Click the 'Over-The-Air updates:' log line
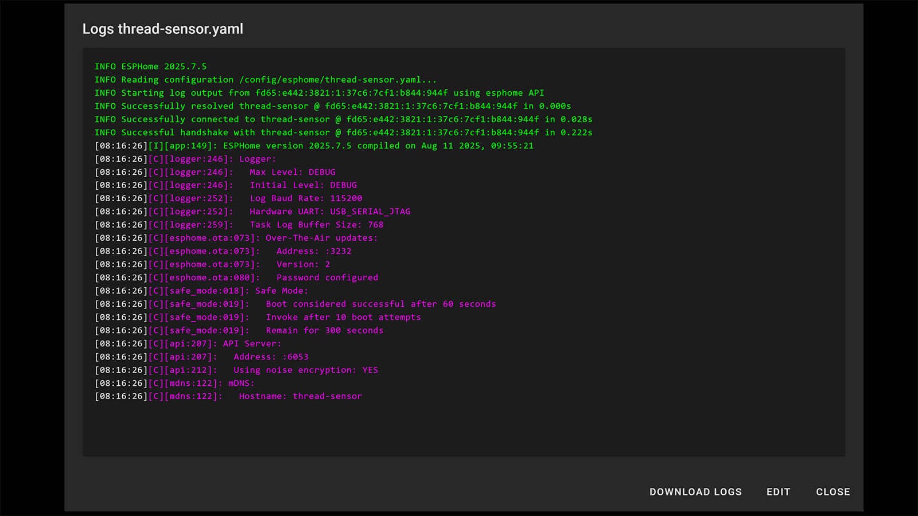 [321, 238]
